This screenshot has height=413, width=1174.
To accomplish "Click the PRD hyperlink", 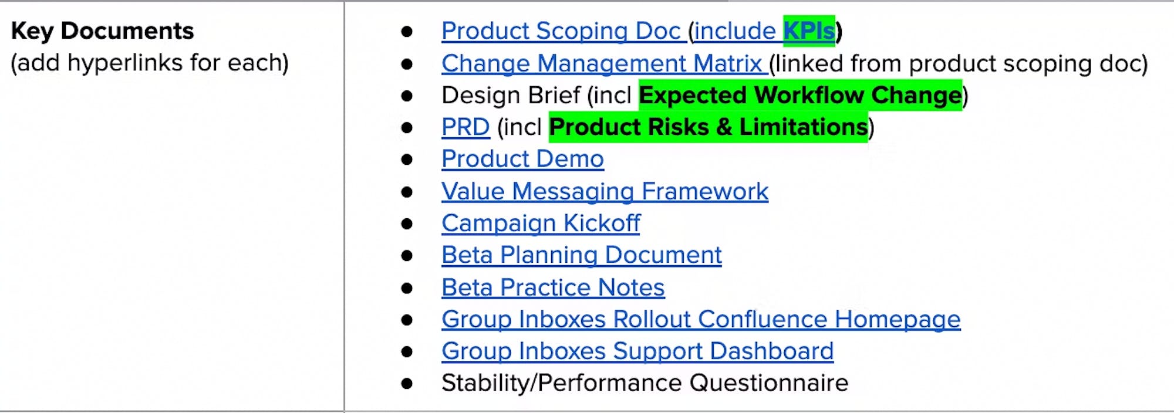I will [x=465, y=127].
